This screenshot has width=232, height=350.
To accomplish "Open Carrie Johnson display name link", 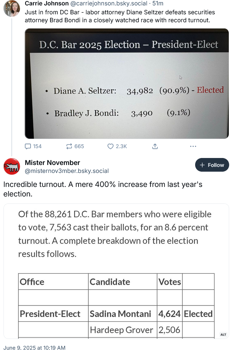I will pos(47,3).
